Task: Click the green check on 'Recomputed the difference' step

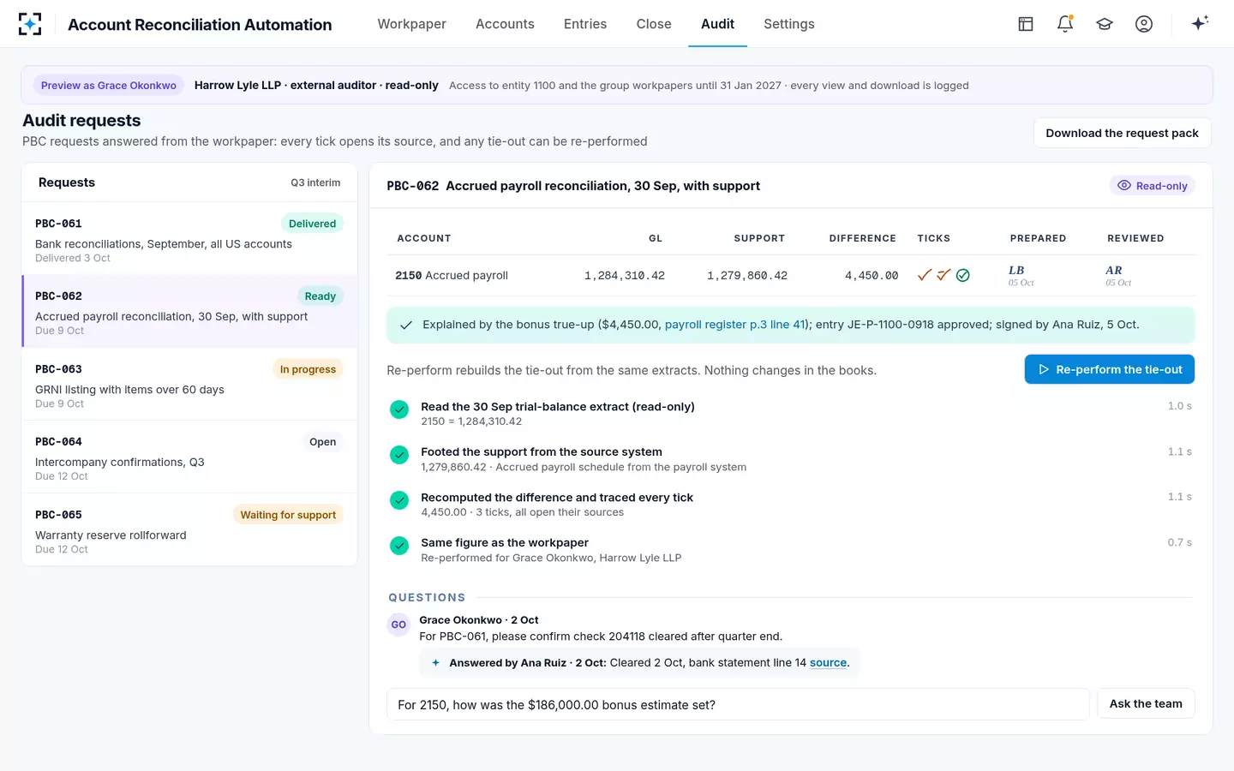Action: coord(399,500)
